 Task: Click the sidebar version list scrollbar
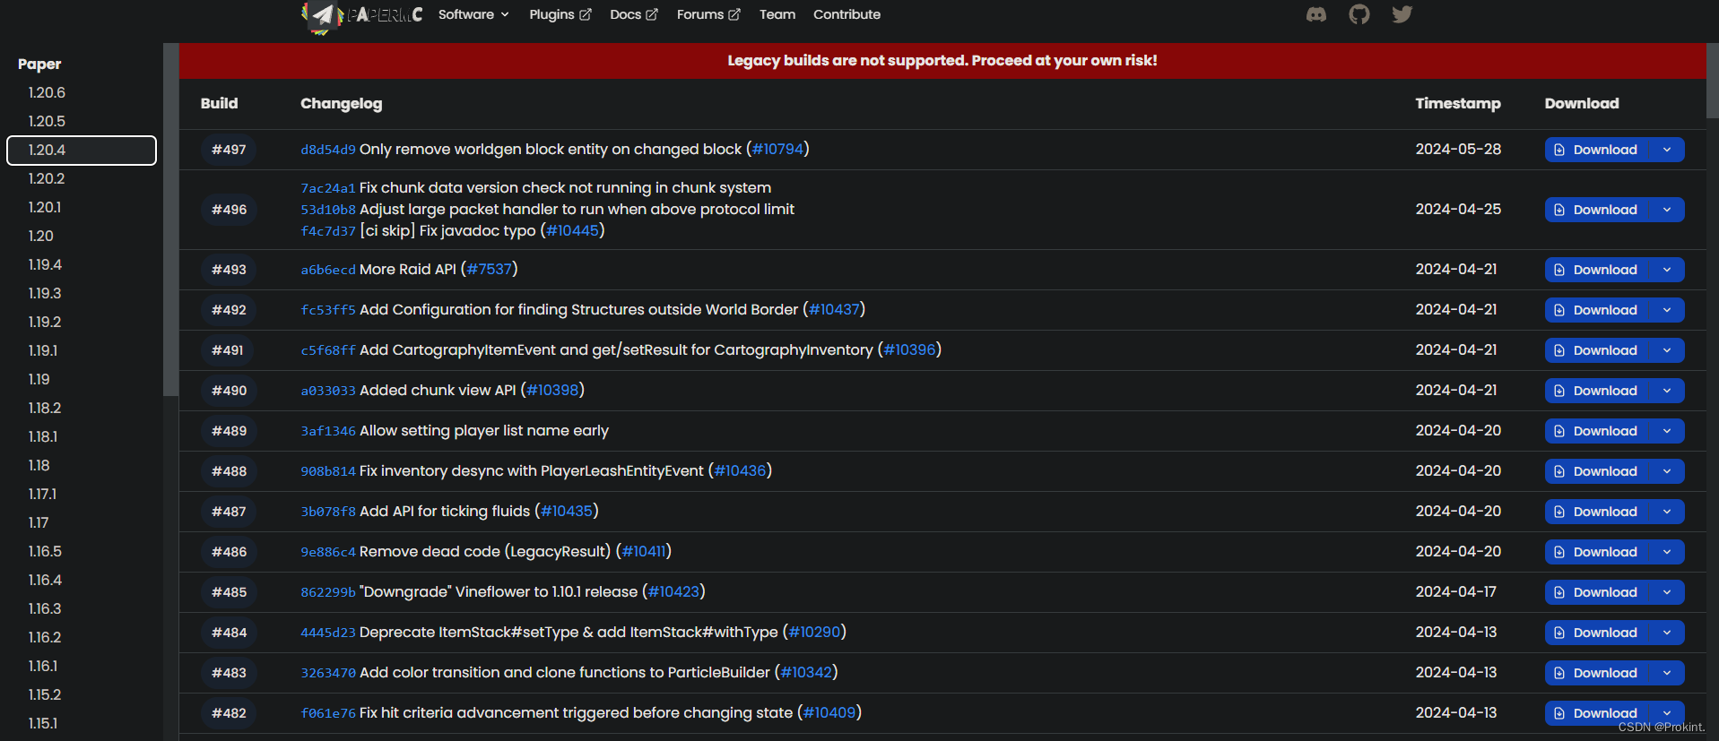point(170,220)
